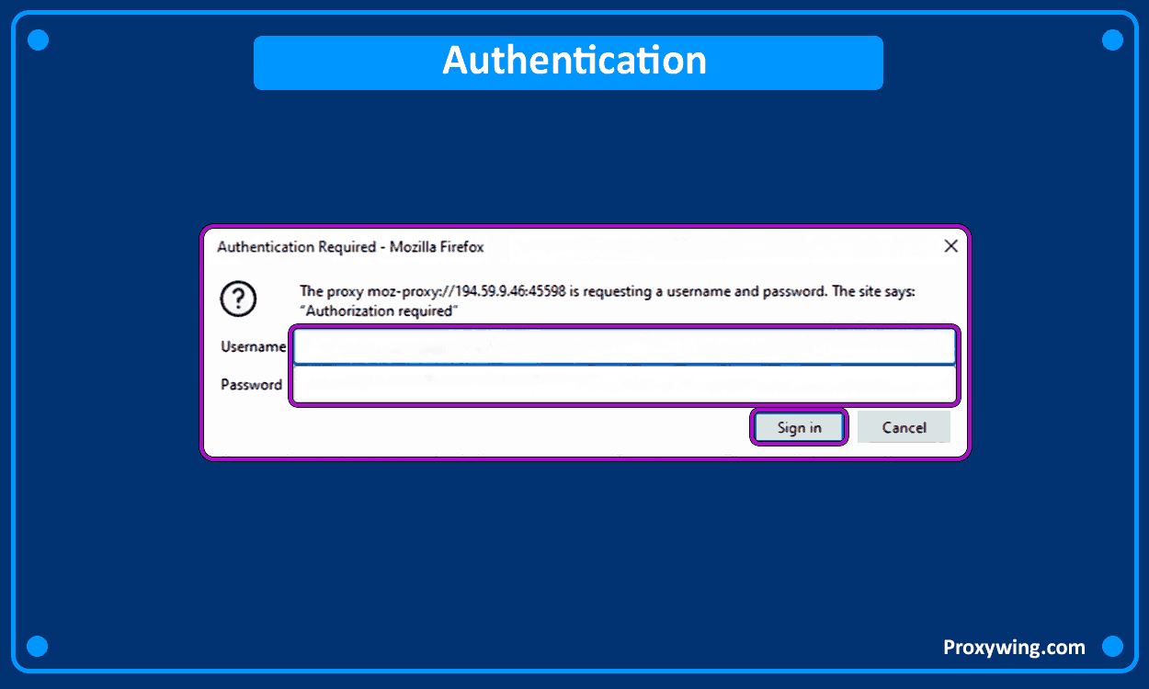1149x689 pixels.
Task: Close the Authentication Required dialog with X
Action: pyautogui.click(x=950, y=246)
